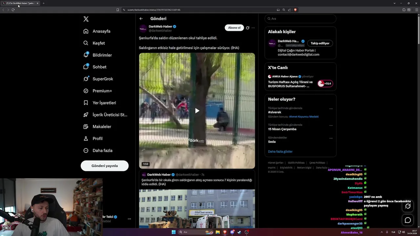Viewport: 420px width, 236px height.
Task: Open the Windows Start menu
Action: [x=174, y=232]
